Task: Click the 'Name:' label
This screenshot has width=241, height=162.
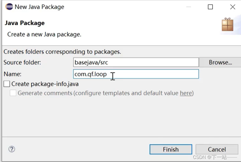Action: (12, 74)
